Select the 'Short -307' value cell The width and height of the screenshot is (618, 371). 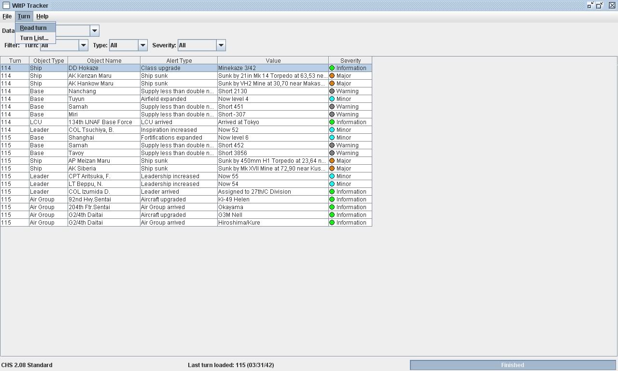tap(273, 114)
